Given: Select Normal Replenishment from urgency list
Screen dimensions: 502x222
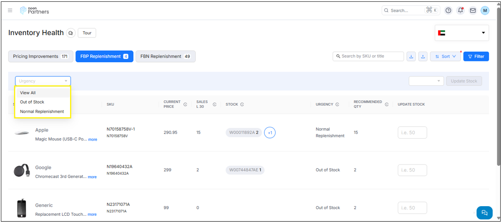Looking at the screenshot, I should tap(42, 112).
